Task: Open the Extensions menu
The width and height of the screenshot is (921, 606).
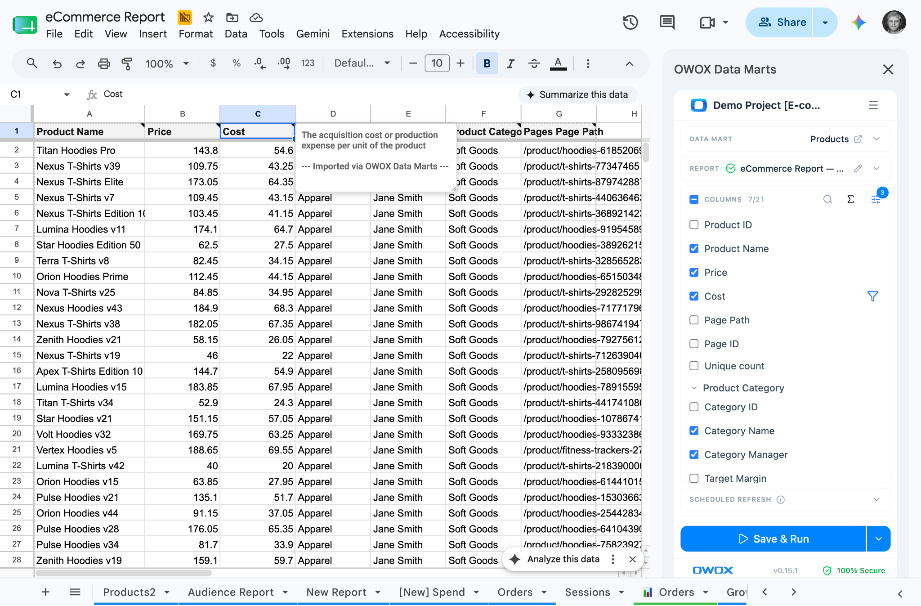Action: point(367,34)
